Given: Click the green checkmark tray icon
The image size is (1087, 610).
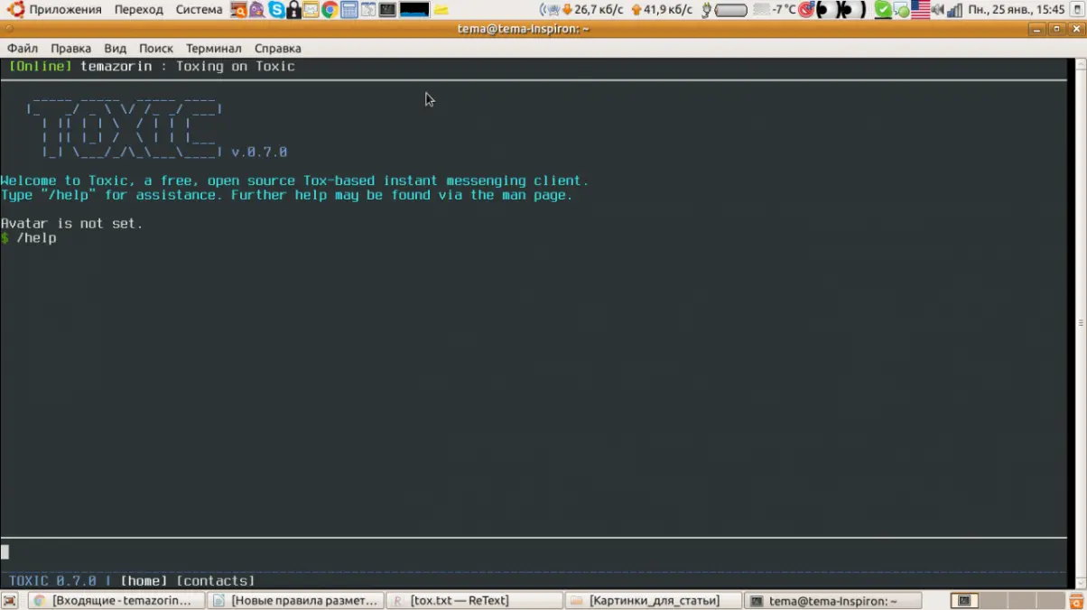Looking at the screenshot, I should (883, 10).
